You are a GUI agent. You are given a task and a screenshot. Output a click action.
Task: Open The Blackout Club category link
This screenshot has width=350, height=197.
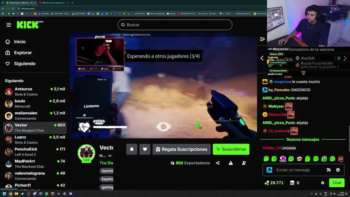[x=106, y=163]
